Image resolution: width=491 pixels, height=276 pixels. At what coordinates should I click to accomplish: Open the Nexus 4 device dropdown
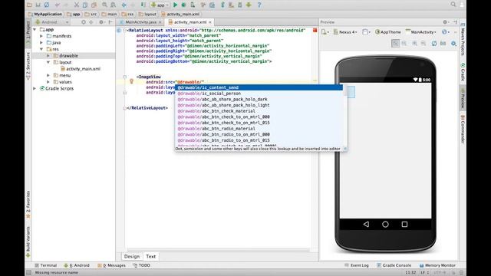pyautogui.click(x=345, y=32)
